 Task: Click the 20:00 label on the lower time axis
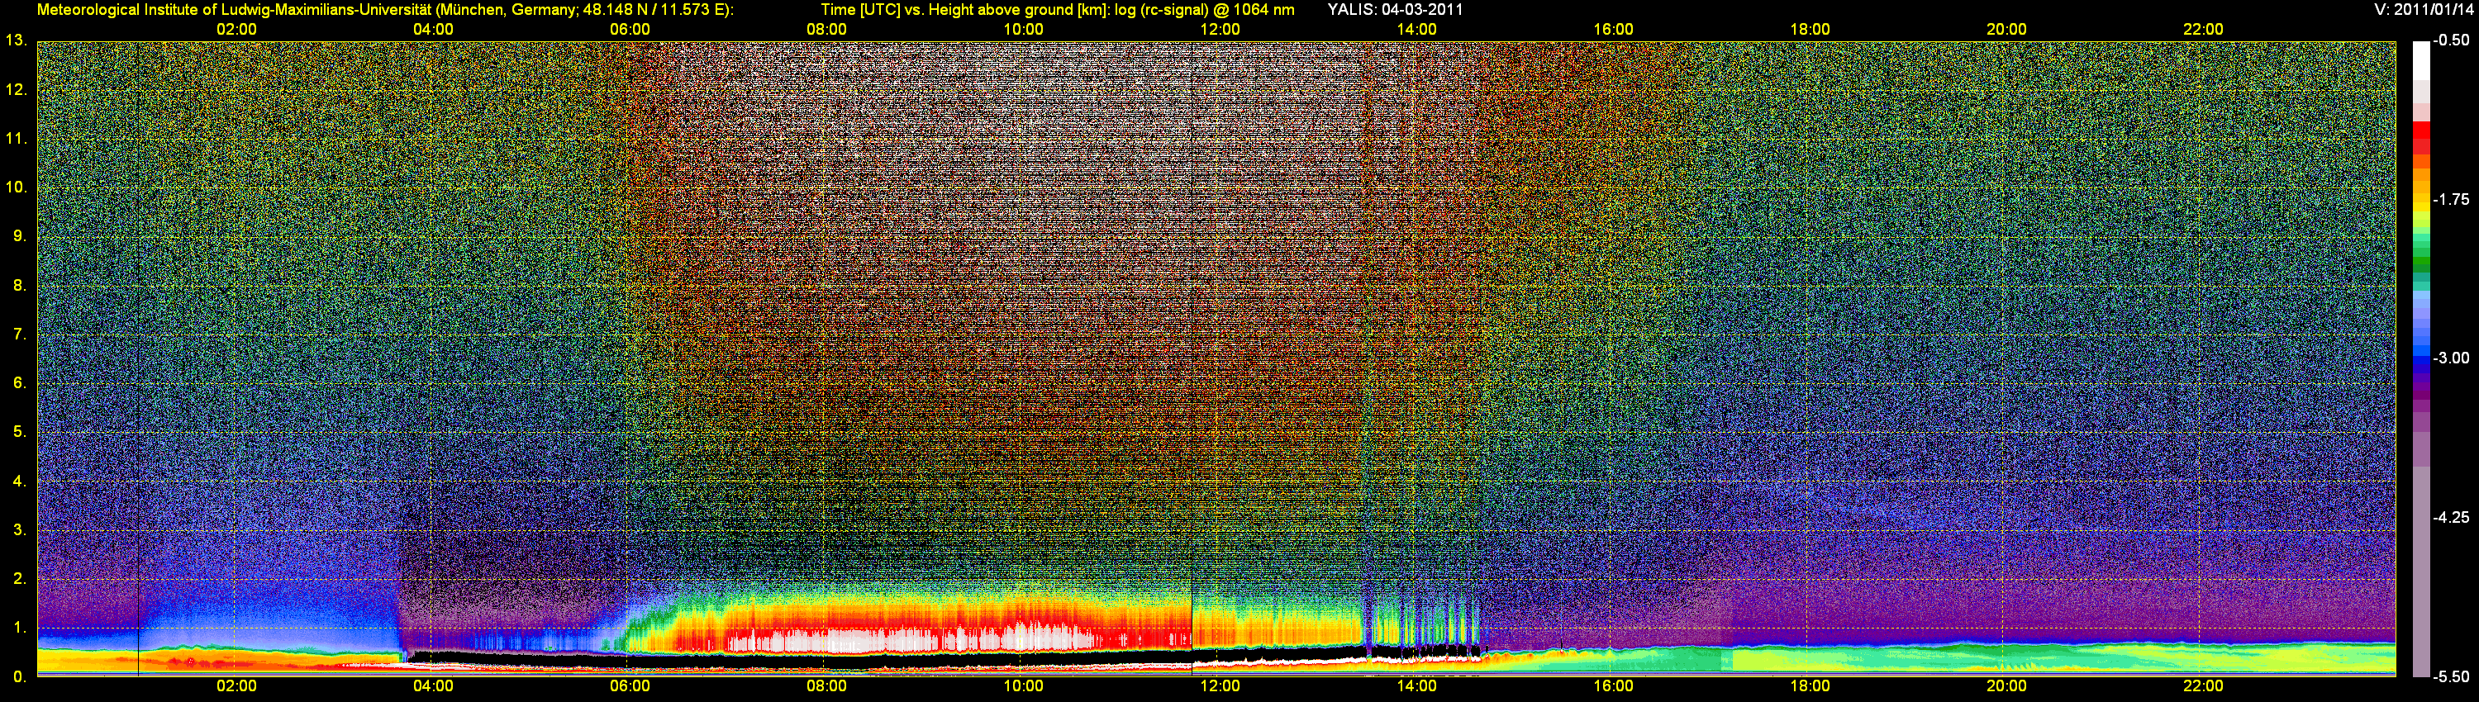2006,686
